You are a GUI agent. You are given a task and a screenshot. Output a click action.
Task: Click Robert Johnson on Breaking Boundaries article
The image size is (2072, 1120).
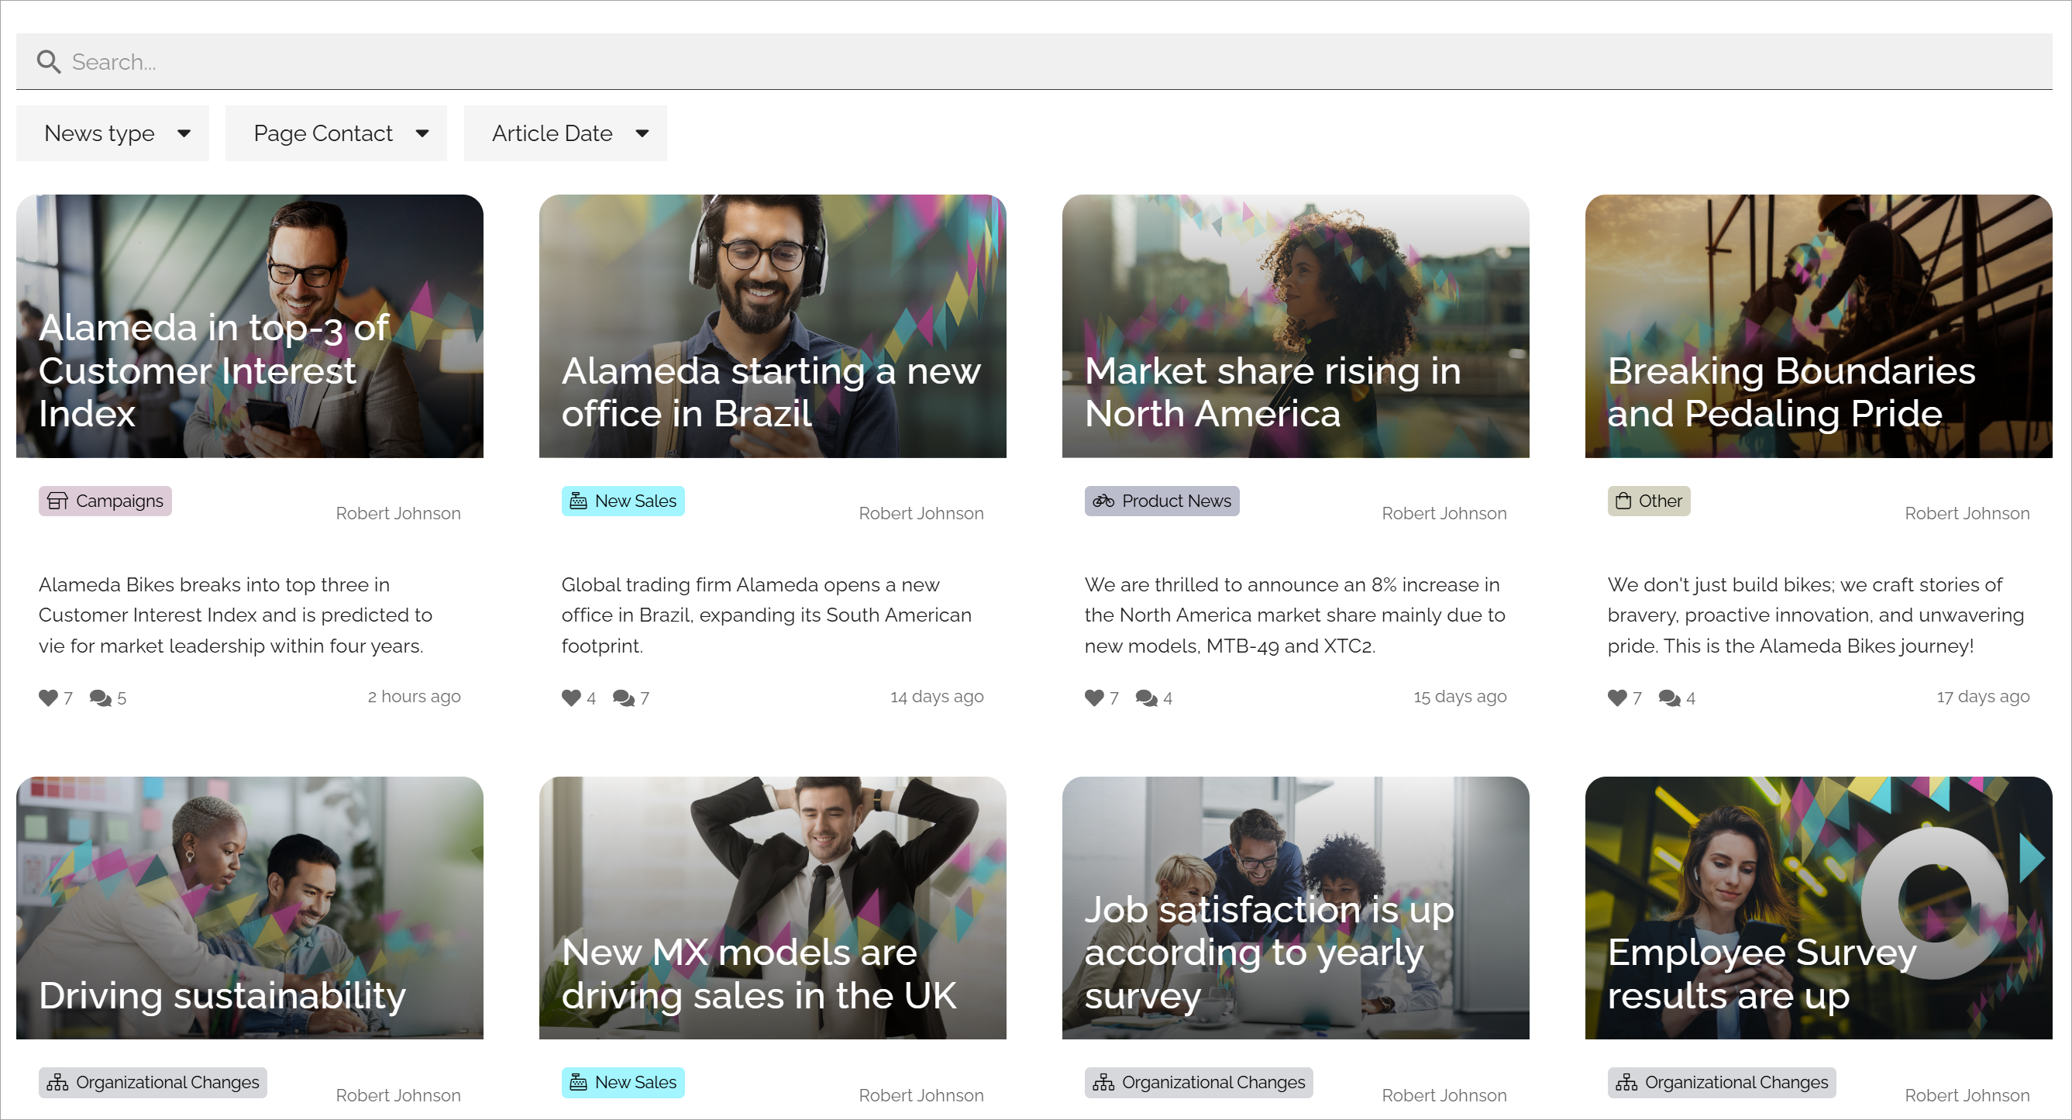(1967, 513)
